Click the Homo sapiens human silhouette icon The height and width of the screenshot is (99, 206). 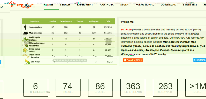25,27
